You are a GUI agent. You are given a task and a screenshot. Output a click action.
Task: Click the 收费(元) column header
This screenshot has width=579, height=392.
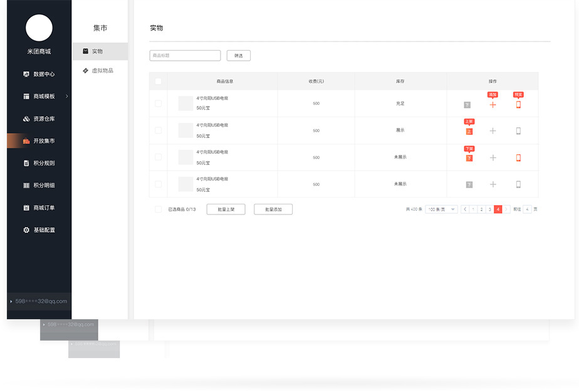click(x=316, y=82)
